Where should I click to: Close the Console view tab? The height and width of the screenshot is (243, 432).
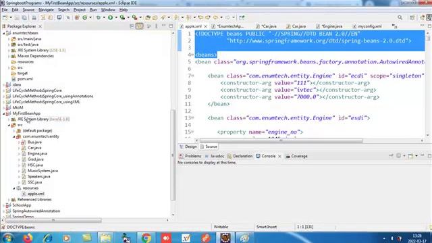pyautogui.click(x=279, y=156)
